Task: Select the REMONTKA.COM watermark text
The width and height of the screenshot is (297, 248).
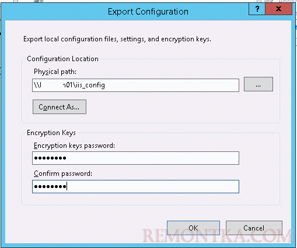Action: click(x=217, y=236)
